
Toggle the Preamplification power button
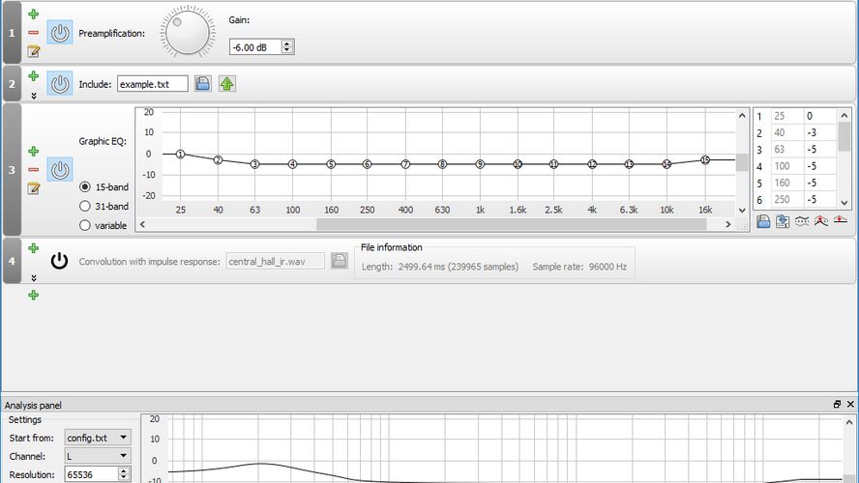click(60, 33)
